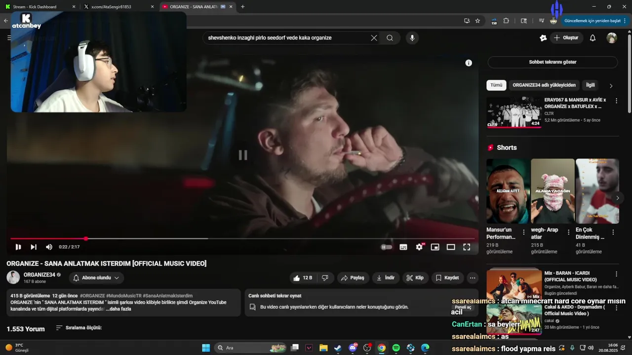This screenshot has width=632, height=355.
Task: Open the Abone olundu subscription dropdown
Action: (96, 278)
